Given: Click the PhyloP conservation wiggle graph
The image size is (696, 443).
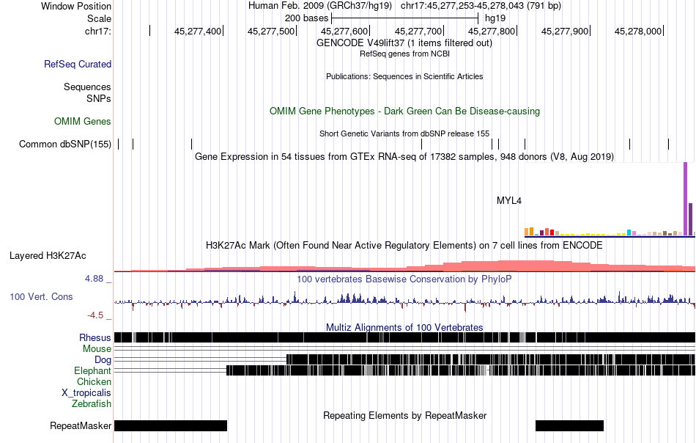Looking at the screenshot, I should pyautogui.click(x=404, y=301).
